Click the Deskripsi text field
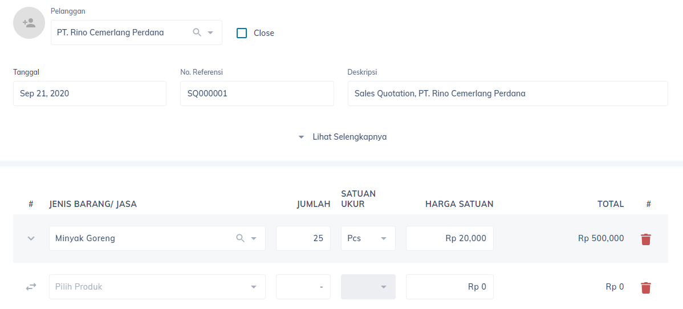This screenshot has width=683, height=309. 508,93
